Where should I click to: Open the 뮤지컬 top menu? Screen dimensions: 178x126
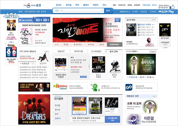69,5
